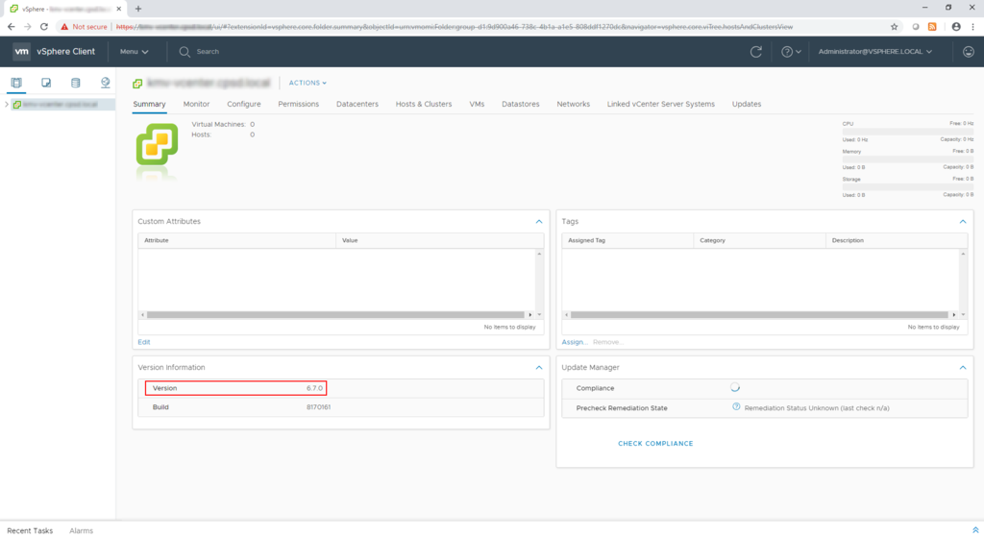Click the browser address bar URL
This screenshot has height=538, width=984.
point(455,26)
